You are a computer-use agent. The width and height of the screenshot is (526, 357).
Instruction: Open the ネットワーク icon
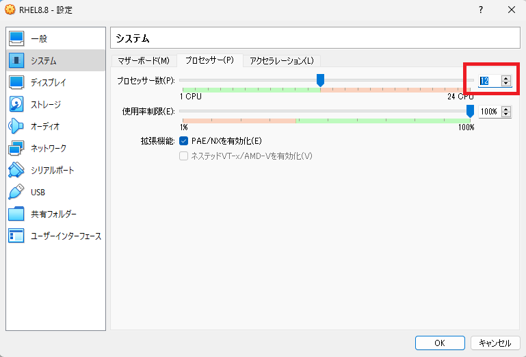pos(16,148)
